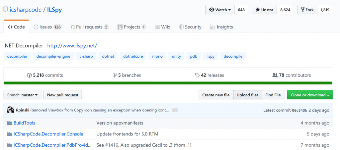Image resolution: width=340 pixels, height=150 pixels.
Task: Open the http://www.ilspy.net/ website link
Action: (72, 46)
